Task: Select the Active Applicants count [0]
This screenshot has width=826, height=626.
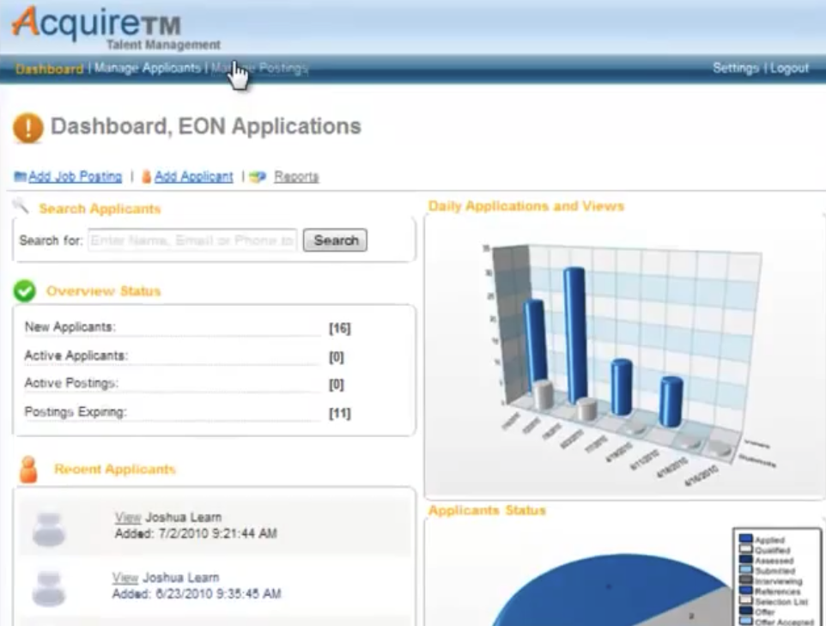Action: (x=336, y=357)
